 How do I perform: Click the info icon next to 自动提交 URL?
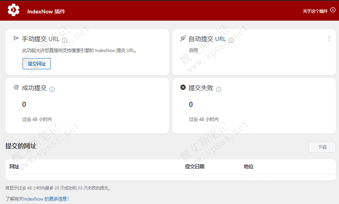pos(232,40)
